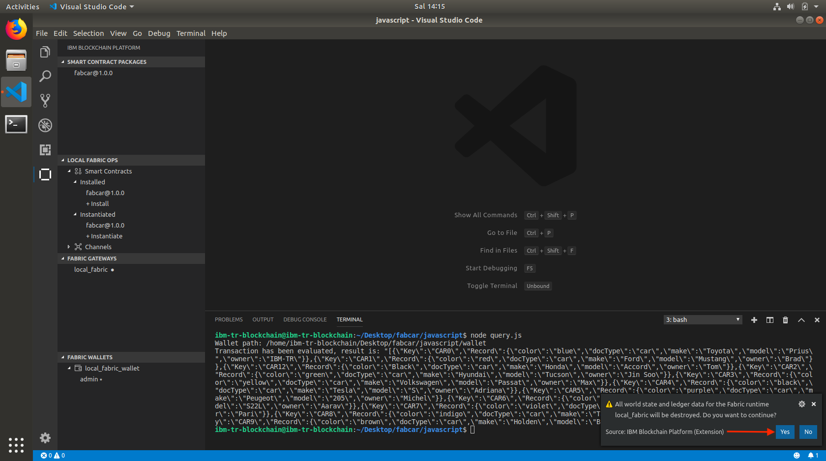The height and width of the screenshot is (461, 826).
Task: Maximize the panel with up chevron
Action: coord(801,320)
